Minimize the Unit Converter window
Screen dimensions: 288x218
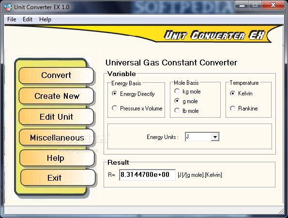[242, 5]
